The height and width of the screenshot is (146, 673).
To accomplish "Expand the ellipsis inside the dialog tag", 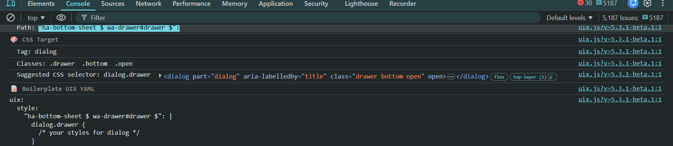I will pos(451,77).
